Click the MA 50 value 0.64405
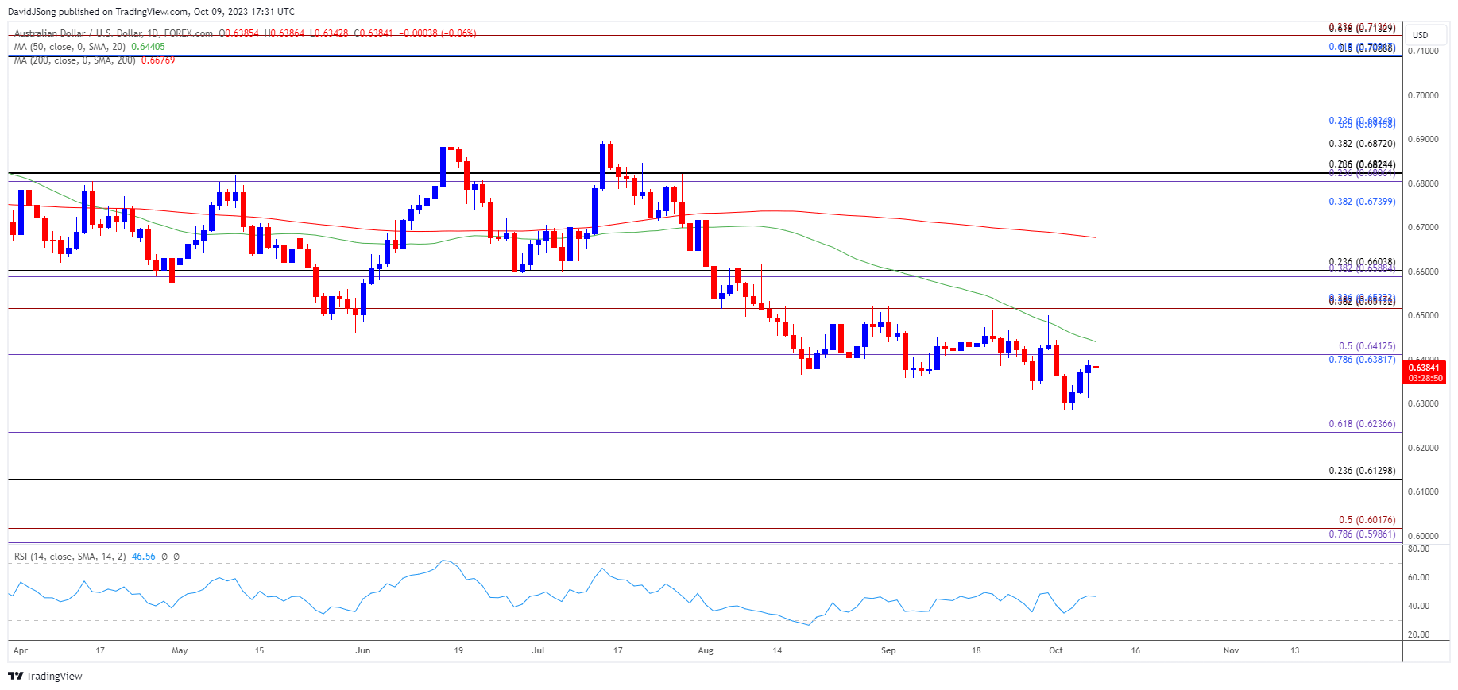1458x690 pixels. pos(148,47)
